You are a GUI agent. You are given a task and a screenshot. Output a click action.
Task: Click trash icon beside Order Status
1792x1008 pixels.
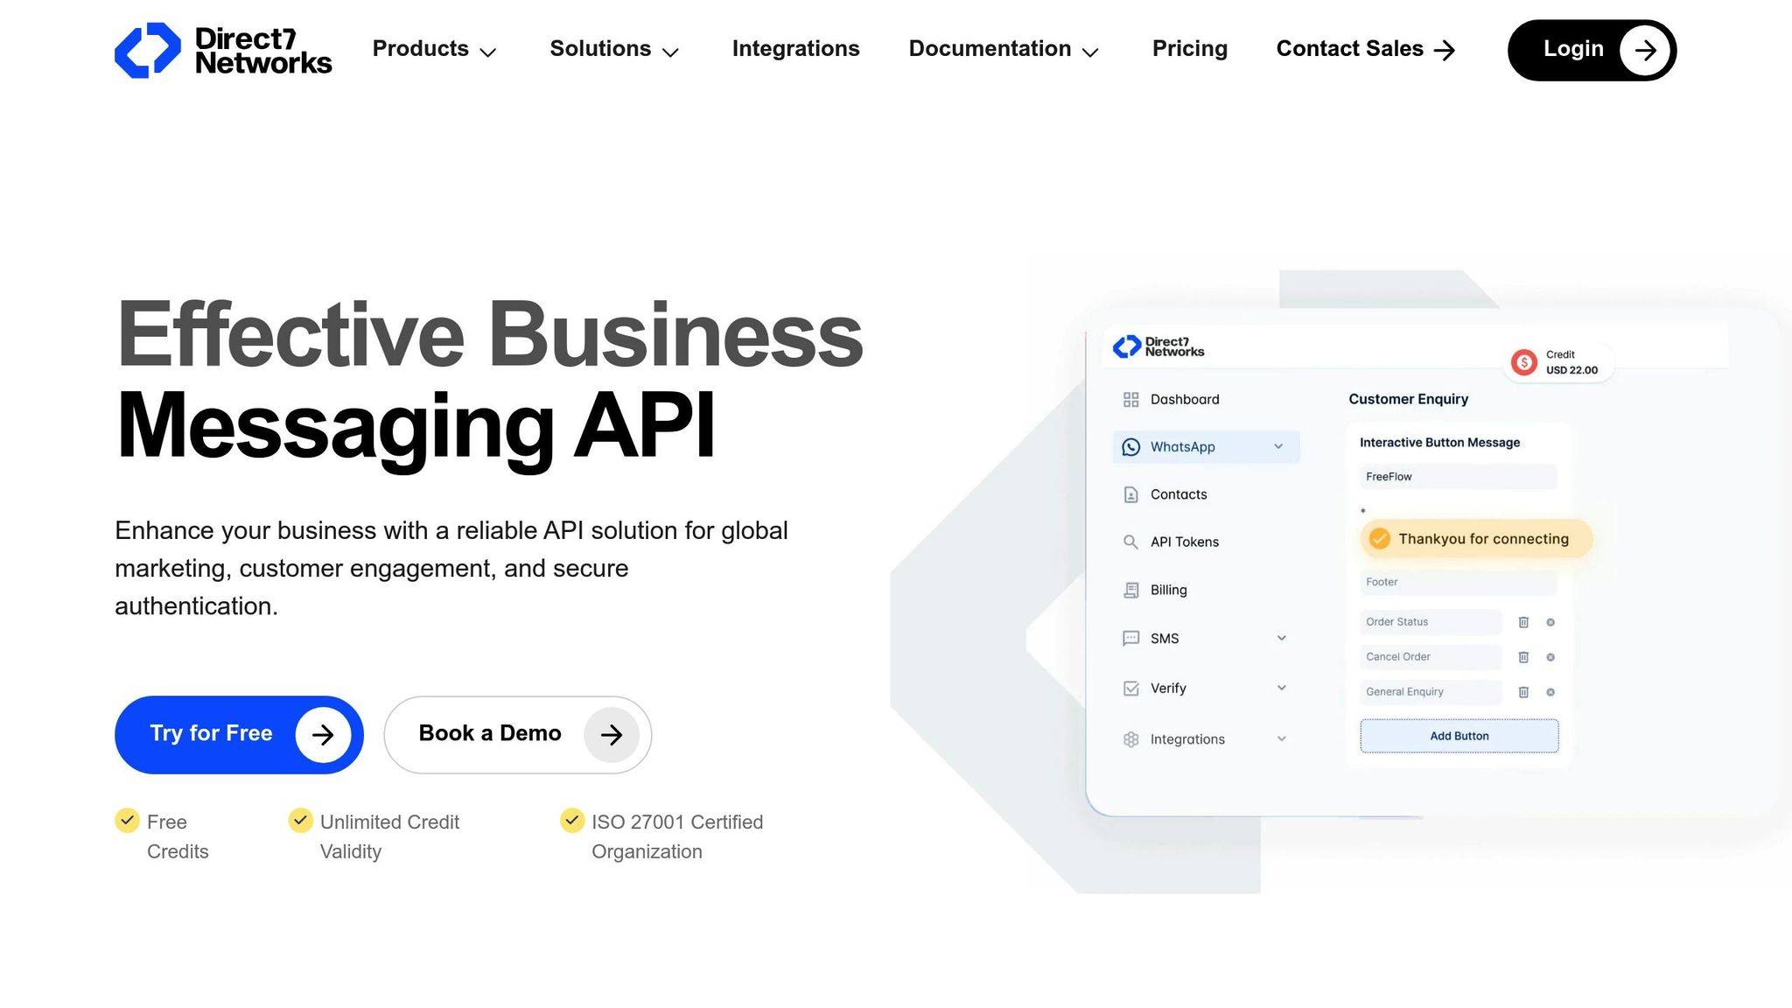(1523, 622)
